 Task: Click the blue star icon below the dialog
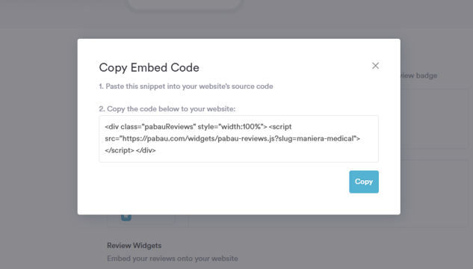coord(126,217)
